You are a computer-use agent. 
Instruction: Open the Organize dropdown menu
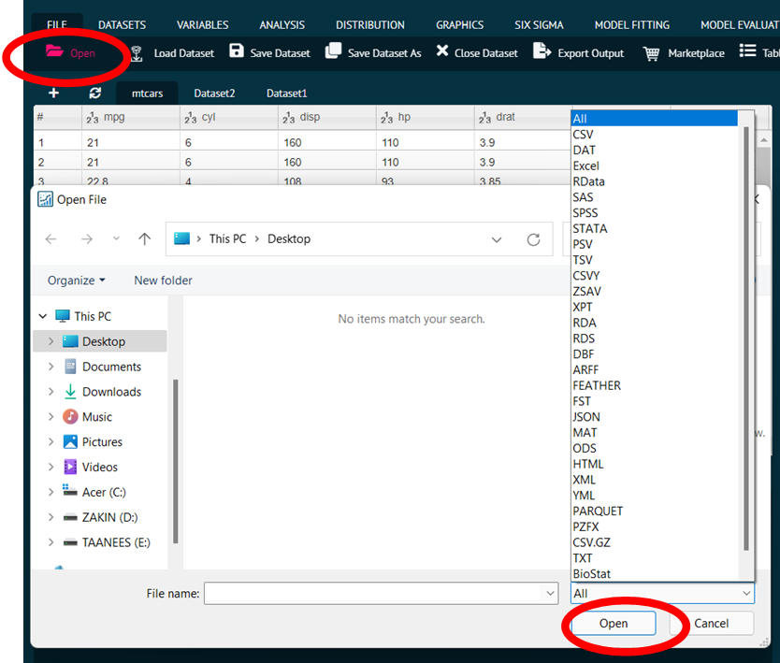tap(77, 281)
